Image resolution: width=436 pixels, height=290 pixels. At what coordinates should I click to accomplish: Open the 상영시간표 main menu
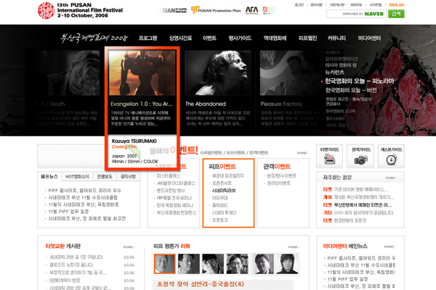[x=180, y=38]
